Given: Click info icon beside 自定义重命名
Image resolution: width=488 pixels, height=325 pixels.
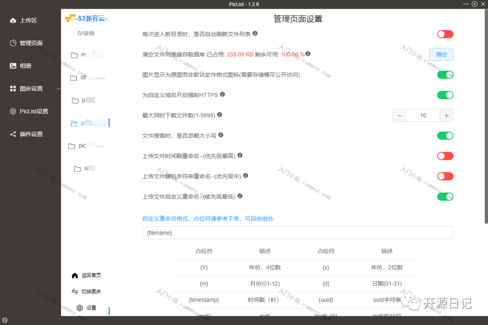Looking at the screenshot, I should tap(240, 195).
